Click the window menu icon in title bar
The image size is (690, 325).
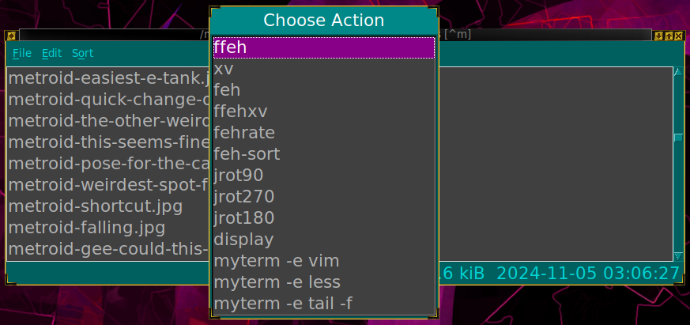pos(11,36)
